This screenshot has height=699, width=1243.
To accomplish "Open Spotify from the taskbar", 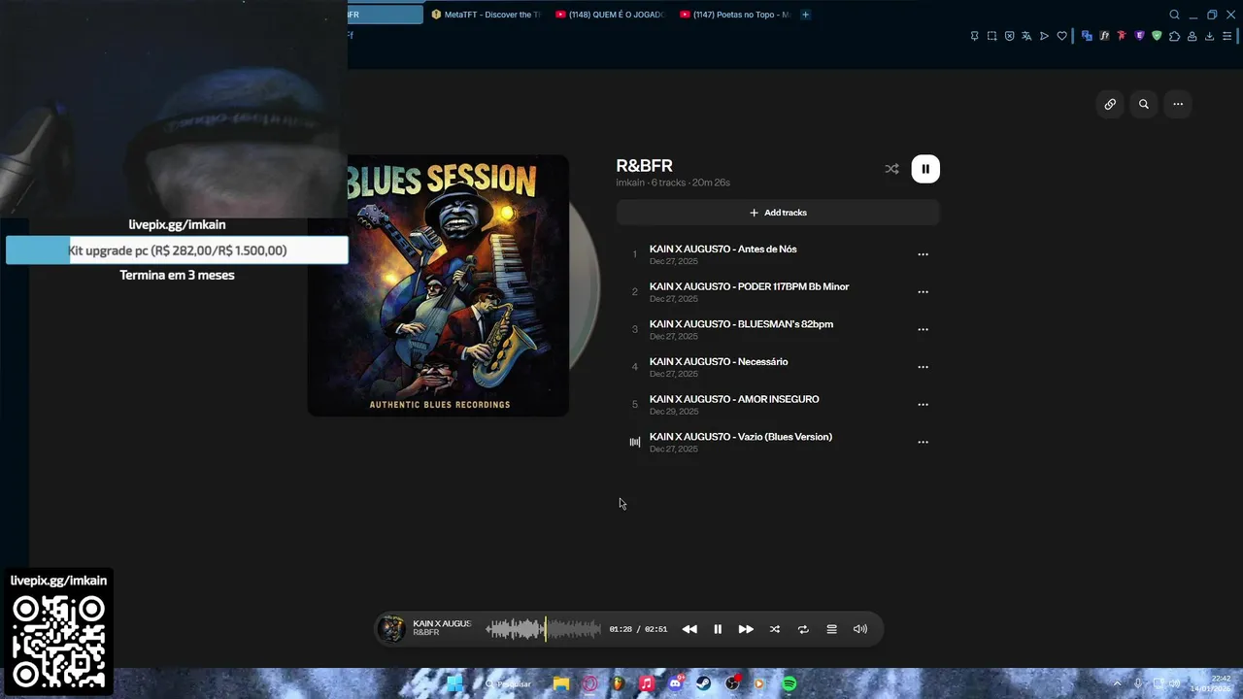I will click(789, 683).
